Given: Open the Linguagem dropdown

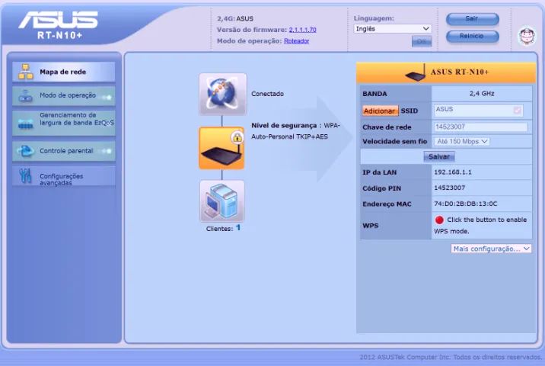Looking at the screenshot, I should [x=393, y=29].
